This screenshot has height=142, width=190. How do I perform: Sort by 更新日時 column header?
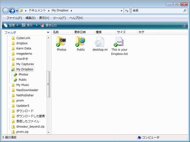84,32
